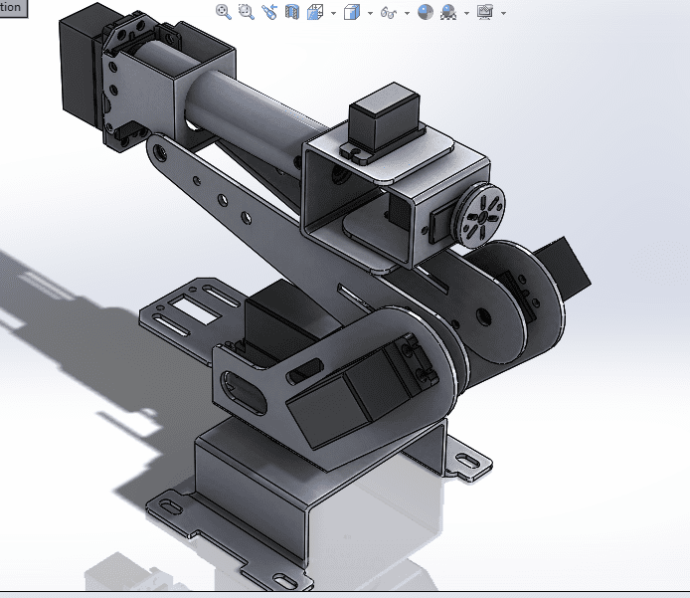Click the View Settings monitor icon

[485, 12]
